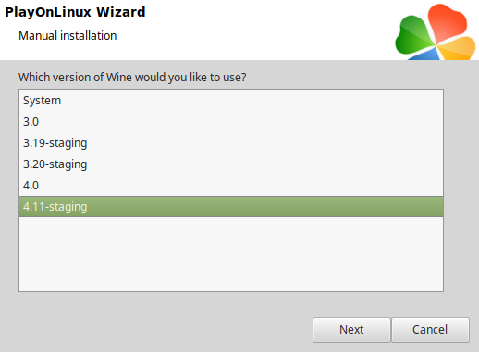Click the word Wizard in the title
479x352 pixels.
click(x=121, y=12)
